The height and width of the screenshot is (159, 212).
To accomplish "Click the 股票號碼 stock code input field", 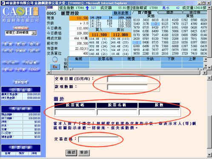I will click(x=75, y=113).
